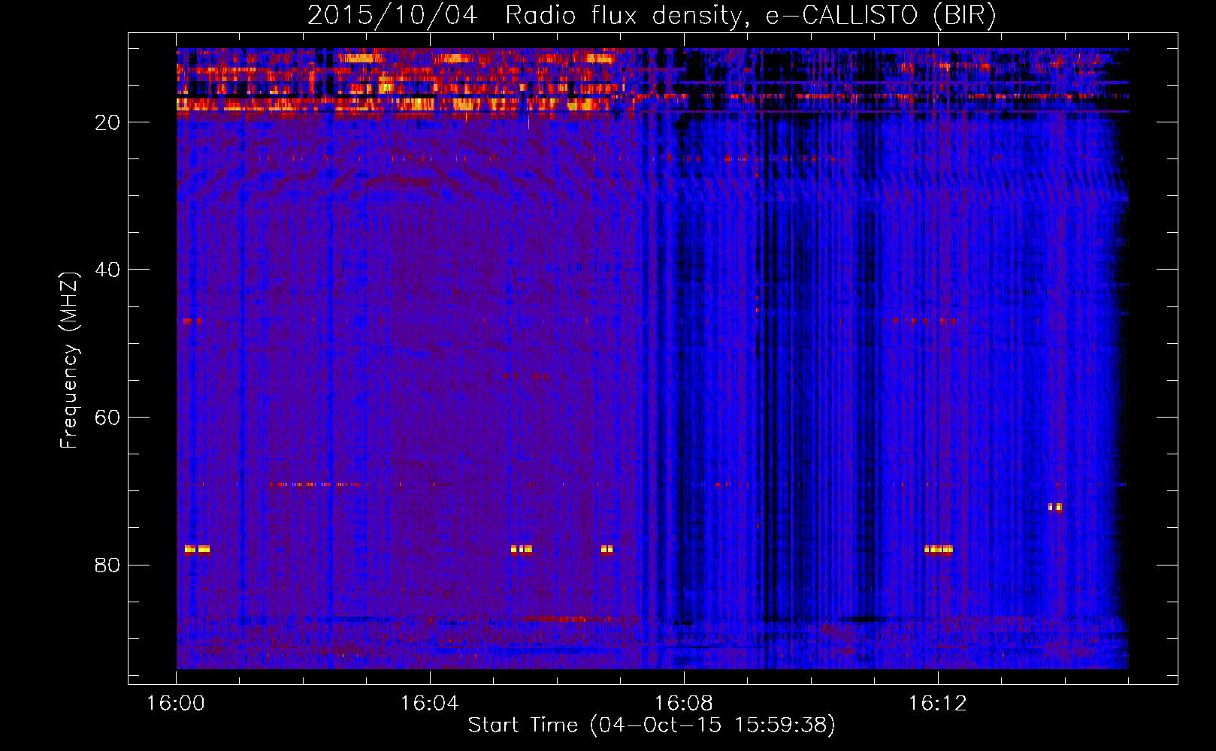Click the 16:12 time tick label
The image size is (1216, 751).
(x=938, y=703)
